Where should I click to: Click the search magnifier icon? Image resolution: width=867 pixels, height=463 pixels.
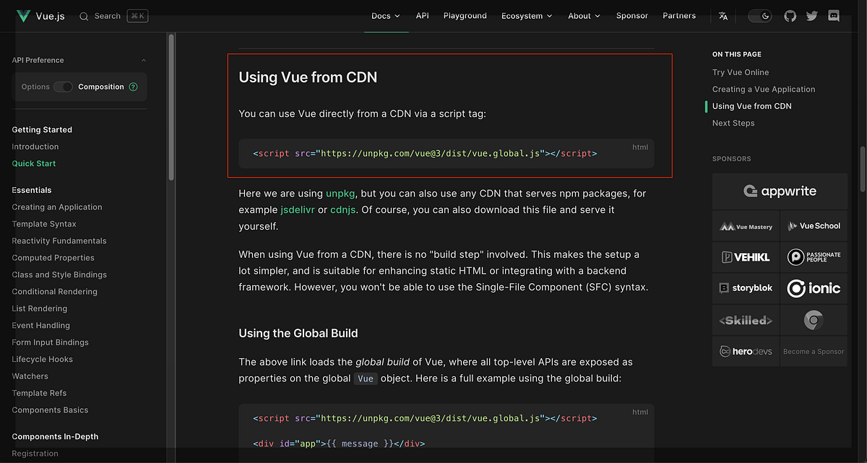(85, 15)
